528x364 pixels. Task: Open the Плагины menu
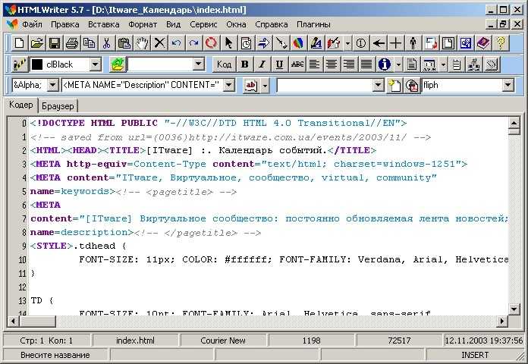point(313,24)
